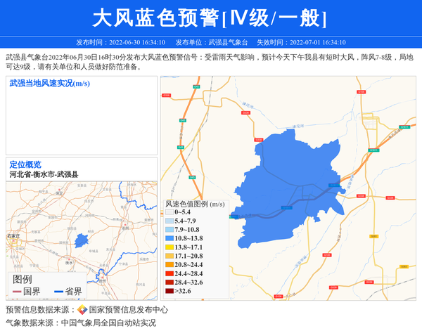Select the 24.4~28.4 red legend swatch

click(x=169, y=273)
